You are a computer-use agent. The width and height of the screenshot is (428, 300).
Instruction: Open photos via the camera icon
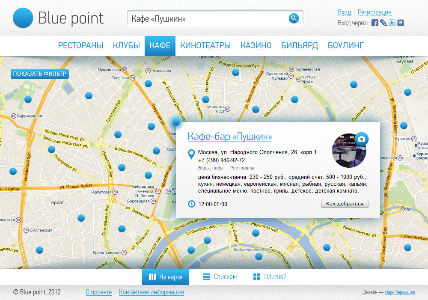pos(362,139)
